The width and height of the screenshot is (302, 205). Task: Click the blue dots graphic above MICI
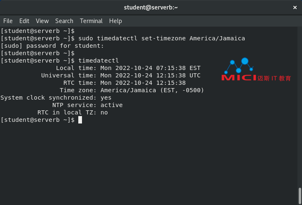pos(239,65)
